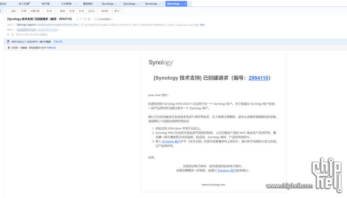347x198 pixels.
Task: Click the 立即总结 summarize link
Action: [58, 41]
